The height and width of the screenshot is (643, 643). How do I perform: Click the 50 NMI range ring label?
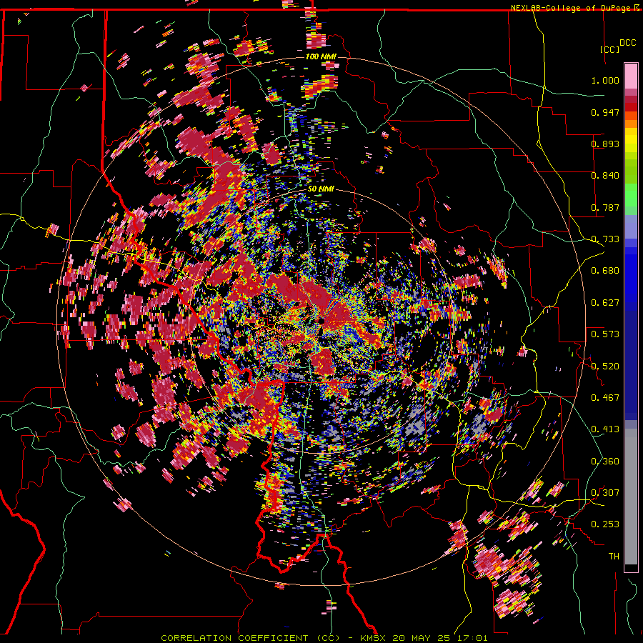(x=321, y=189)
